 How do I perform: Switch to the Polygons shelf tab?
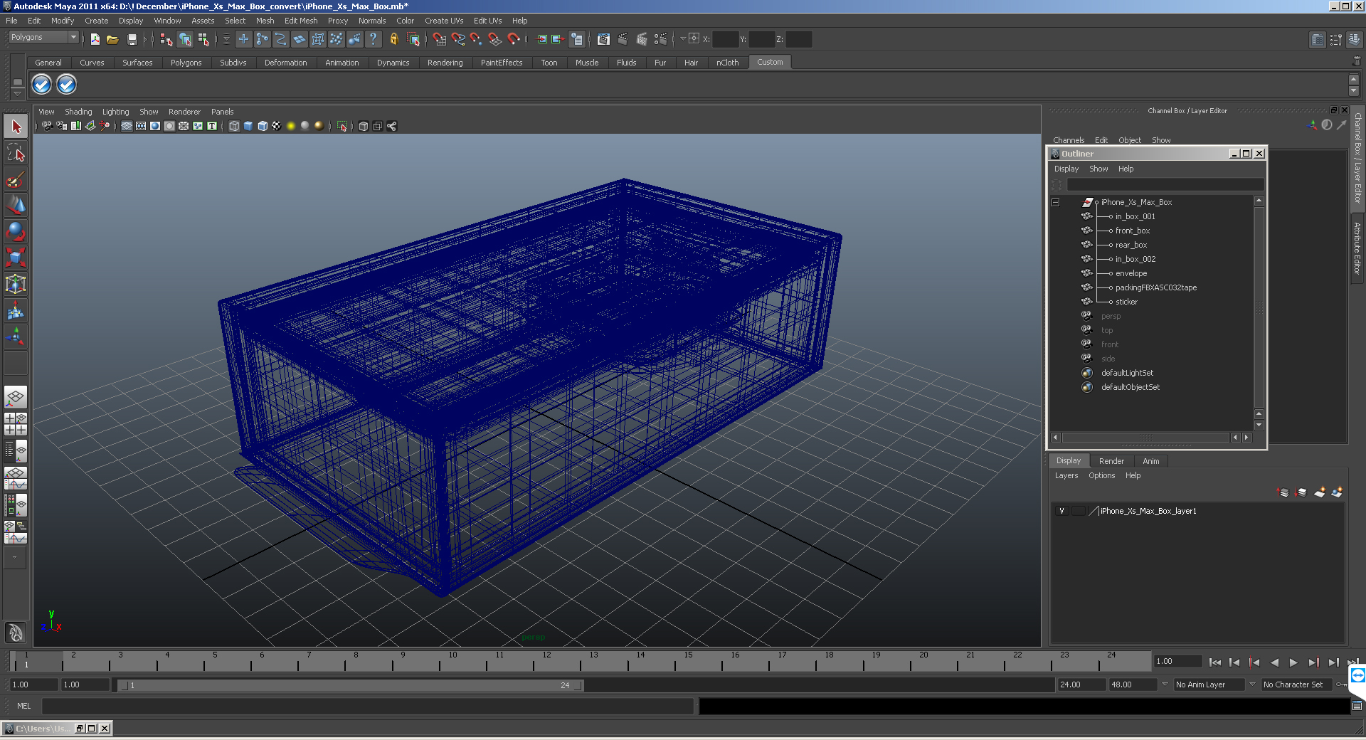pos(186,63)
